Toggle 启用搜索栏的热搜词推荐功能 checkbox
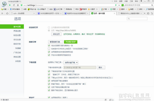This screenshot has width=154, height=101. [49, 52]
